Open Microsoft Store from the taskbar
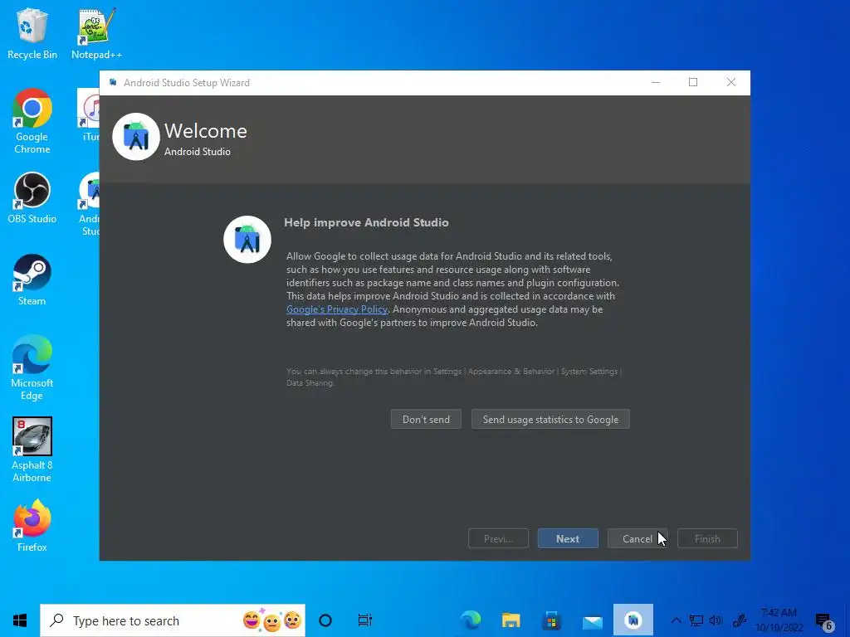 [551, 620]
